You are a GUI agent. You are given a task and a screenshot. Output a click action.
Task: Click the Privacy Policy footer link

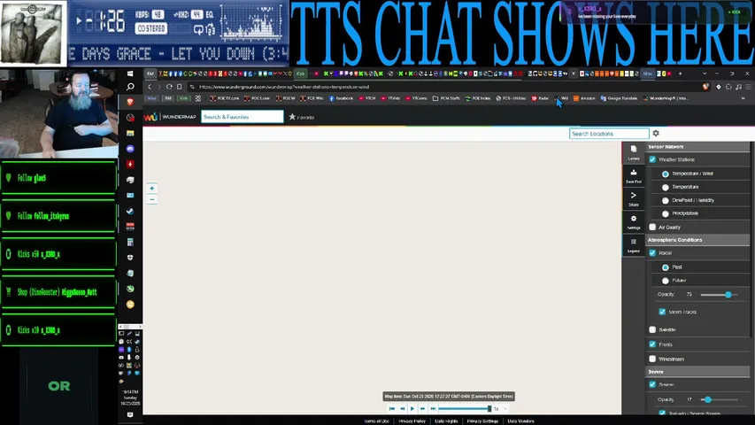click(x=412, y=421)
